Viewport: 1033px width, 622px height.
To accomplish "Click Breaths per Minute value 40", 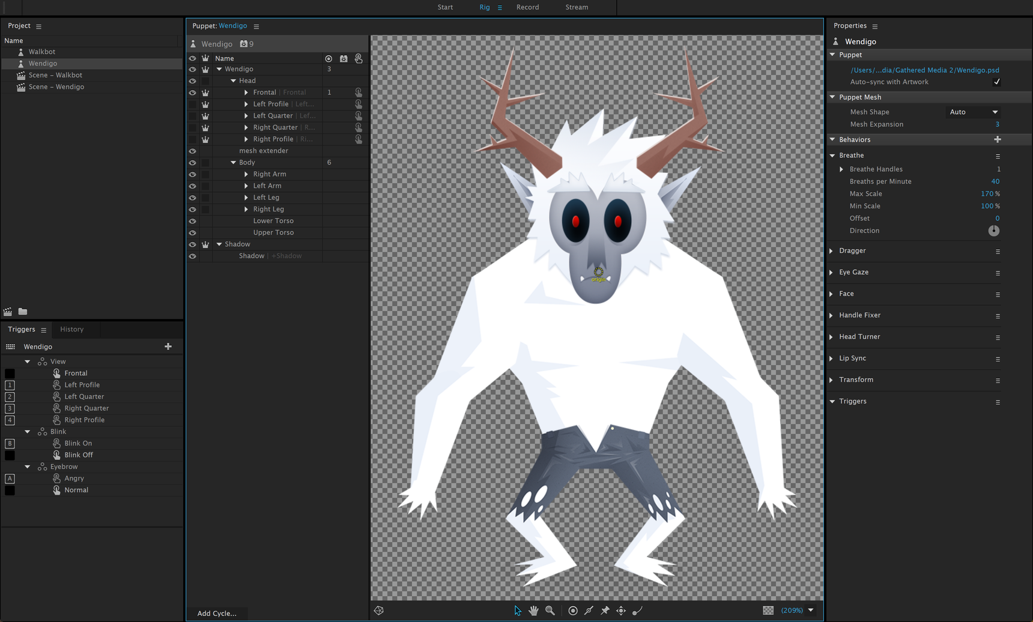I will (995, 181).
